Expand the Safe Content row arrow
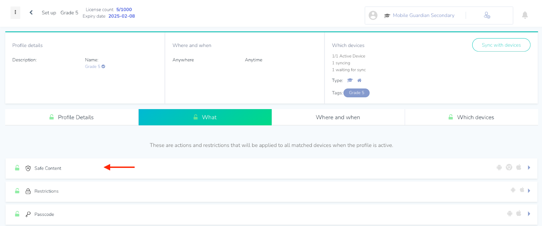 (x=529, y=168)
